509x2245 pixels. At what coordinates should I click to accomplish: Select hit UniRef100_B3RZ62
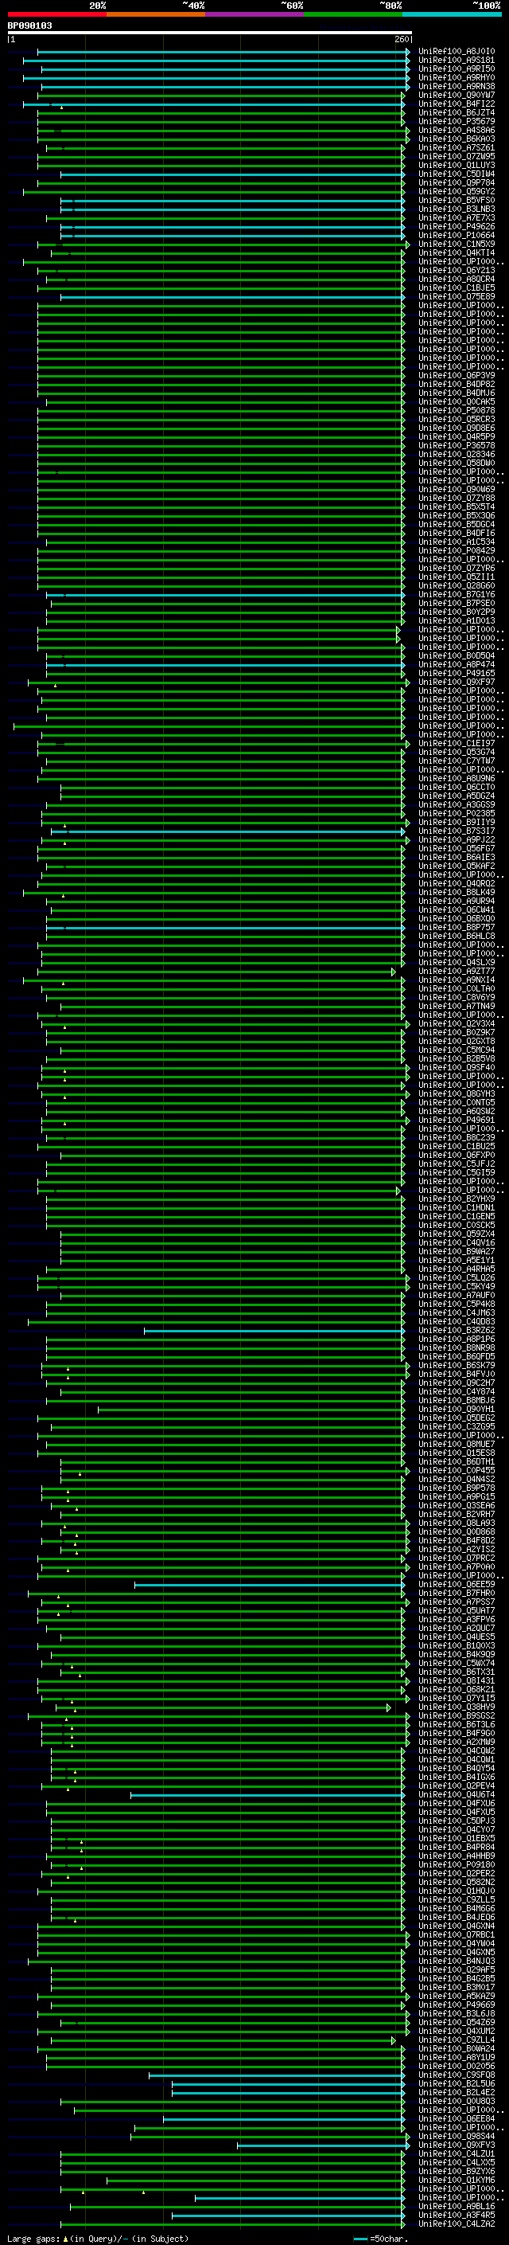click(456, 1331)
